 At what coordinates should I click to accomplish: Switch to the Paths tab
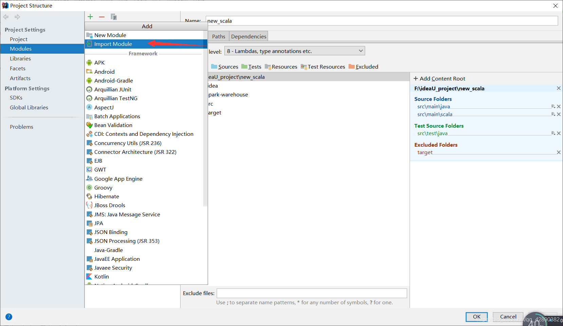[x=219, y=36]
